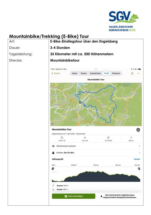This screenshot has width=151, height=215.
Task: Click the end marker icon on elevation profile
Action: pos(139,169)
